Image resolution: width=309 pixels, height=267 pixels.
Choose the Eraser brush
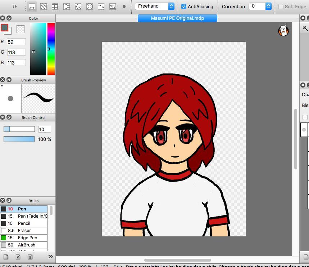coord(24,231)
